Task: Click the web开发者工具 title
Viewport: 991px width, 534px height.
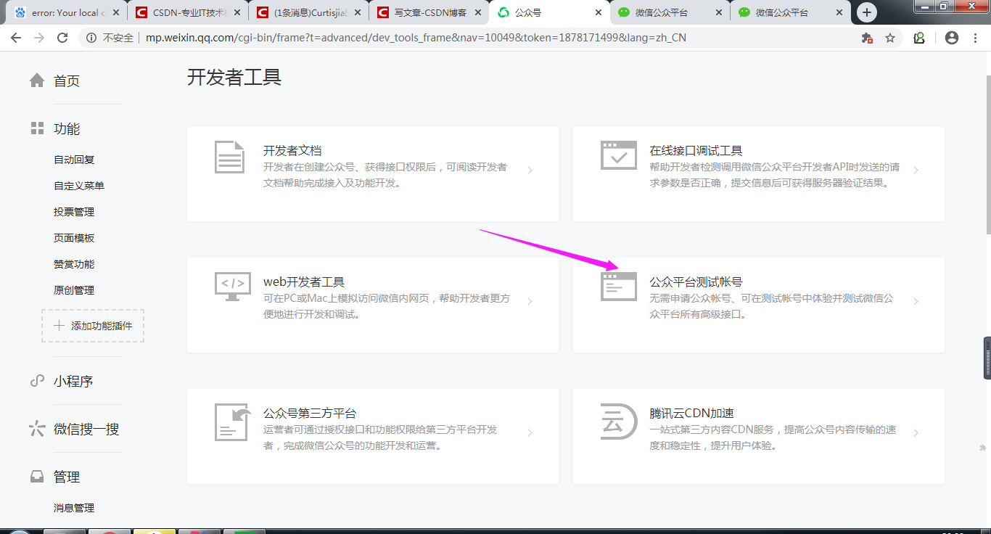Action: pos(304,282)
